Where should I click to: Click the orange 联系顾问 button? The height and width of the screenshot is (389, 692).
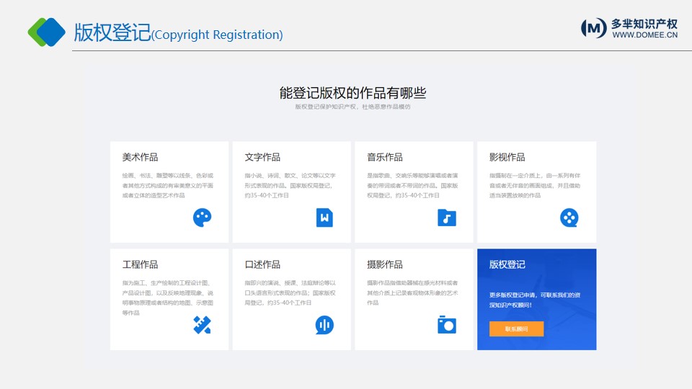[516, 329]
